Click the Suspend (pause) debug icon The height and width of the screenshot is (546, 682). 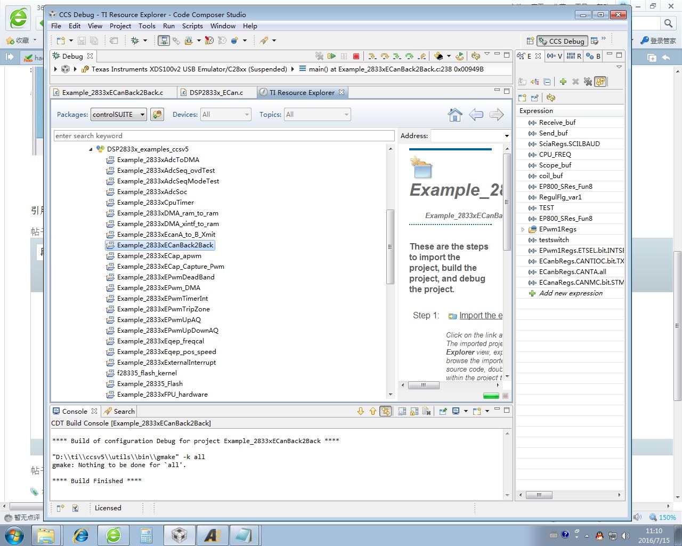[x=344, y=56]
